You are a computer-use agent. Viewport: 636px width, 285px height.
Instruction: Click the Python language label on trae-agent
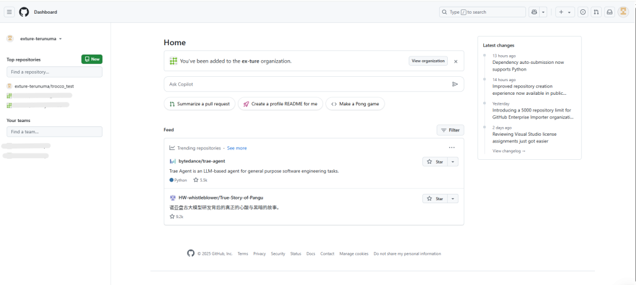click(178, 180)
